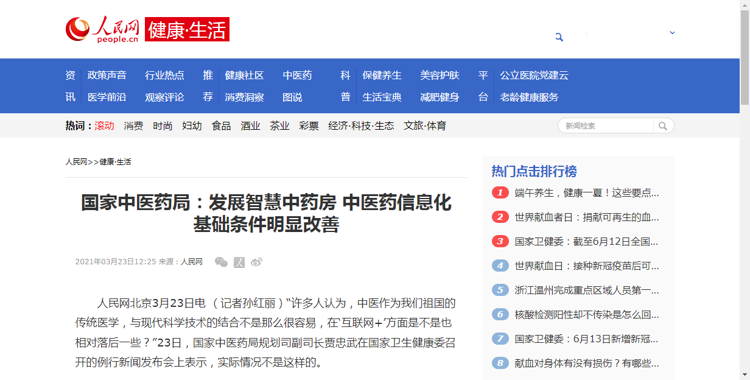The height and width of the screenshot is (380, 750).
Task: Go to 人民网 breadcrumb link
Action: [76, 162]
